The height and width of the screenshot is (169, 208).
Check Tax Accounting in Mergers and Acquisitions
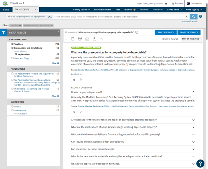click(x=12, y=73)
